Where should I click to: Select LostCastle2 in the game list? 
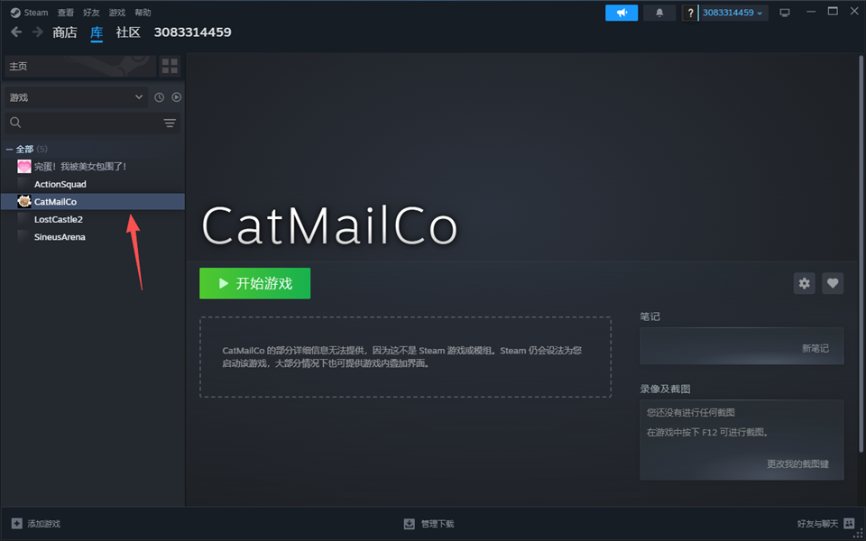92,219
